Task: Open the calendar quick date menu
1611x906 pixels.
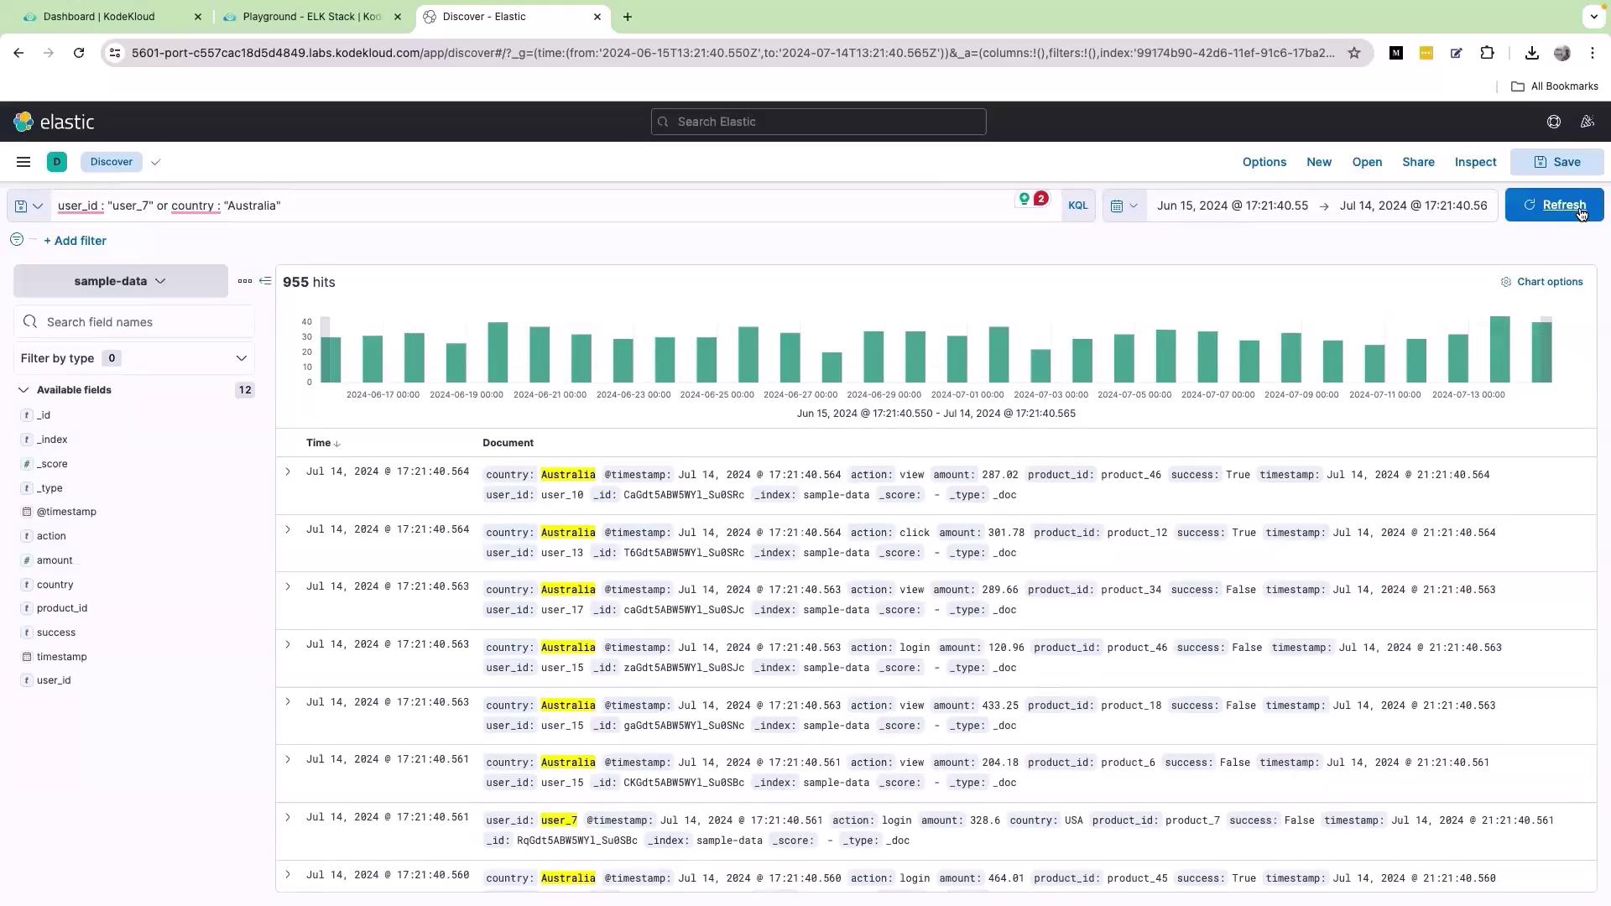Action: coord(1124,206)
